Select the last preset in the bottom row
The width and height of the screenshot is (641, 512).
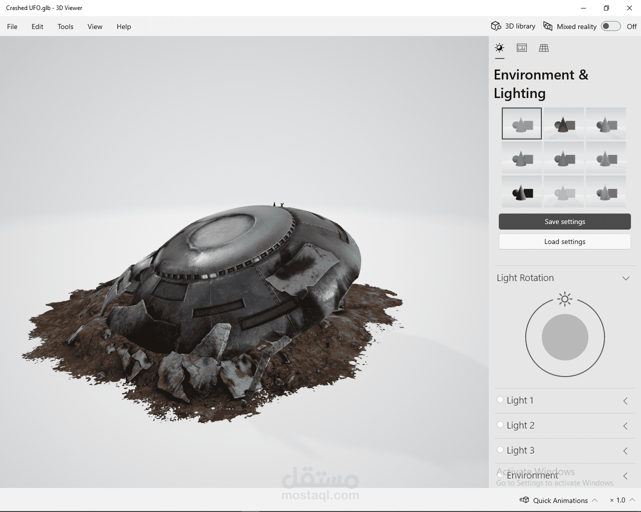606,191
